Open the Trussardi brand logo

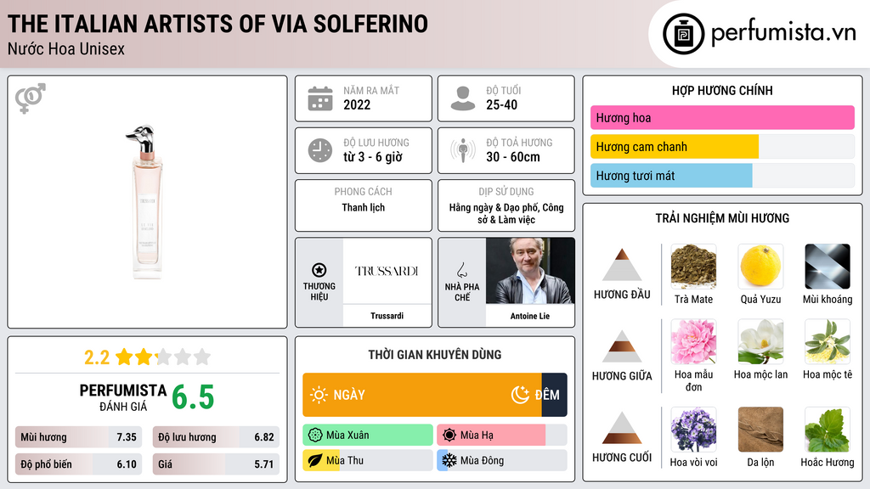[x=387, y=271]
